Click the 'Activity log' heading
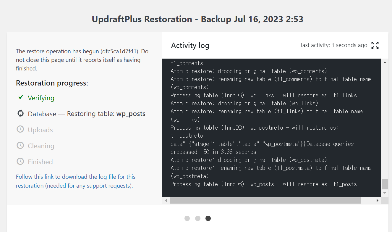Viewport: 392px width, 232px height. click(x=190, y=46)
